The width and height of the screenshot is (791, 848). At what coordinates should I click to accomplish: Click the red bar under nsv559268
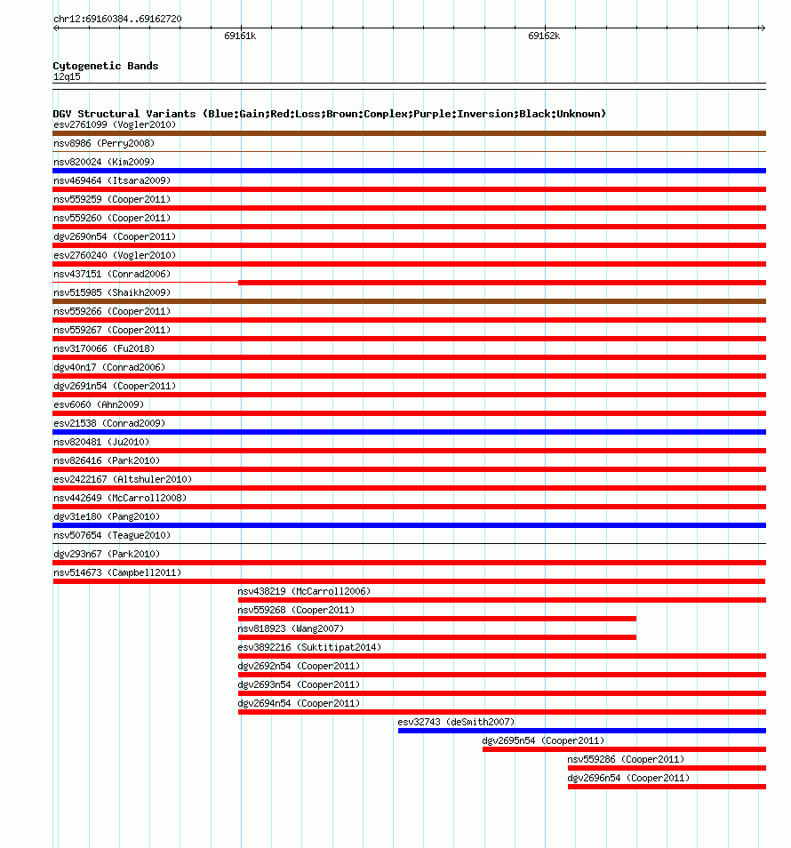(x=437, y=619)
